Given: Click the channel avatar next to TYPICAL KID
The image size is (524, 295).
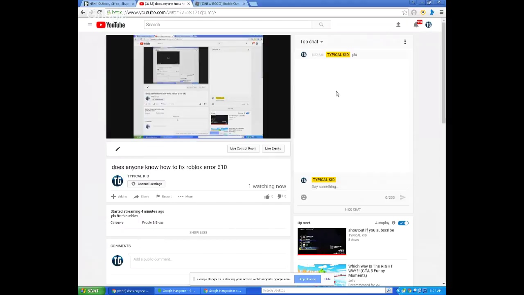Looking at the screenshot, I should pyautogui.click(x=117, y=181).
